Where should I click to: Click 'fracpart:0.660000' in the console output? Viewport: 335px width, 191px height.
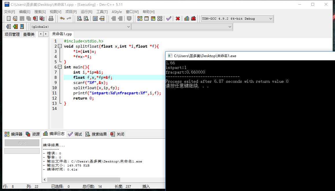pyautogui.click(x=185, y=72)
